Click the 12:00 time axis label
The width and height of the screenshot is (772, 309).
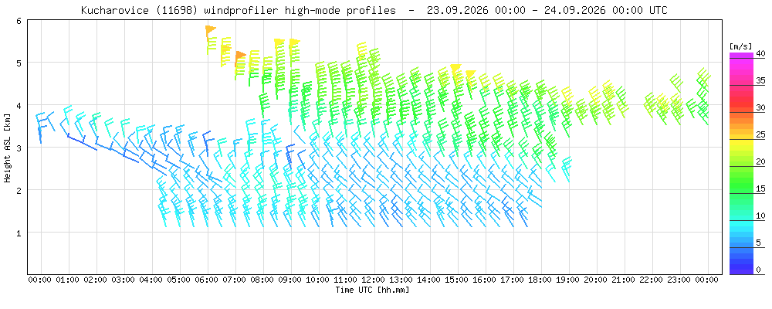[x=374, y=280]
